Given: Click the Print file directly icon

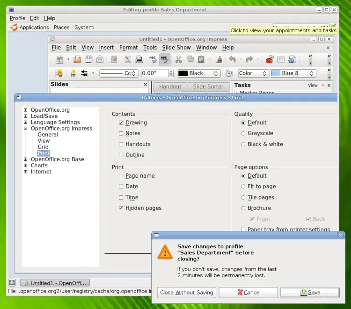Looking at the screenshot, I should pyautogui.click(x=139, y=59).
